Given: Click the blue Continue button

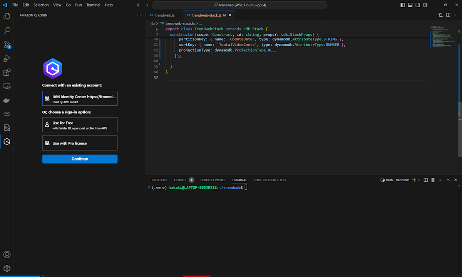Looking at the screenshot, I should tap(80, 159).
